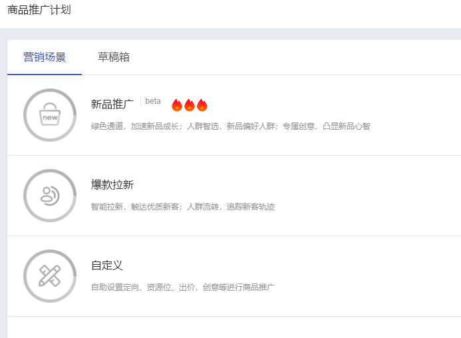Click the 商品推广计划 page heading
The image size is (461, 338).
[x=39, y=10]
